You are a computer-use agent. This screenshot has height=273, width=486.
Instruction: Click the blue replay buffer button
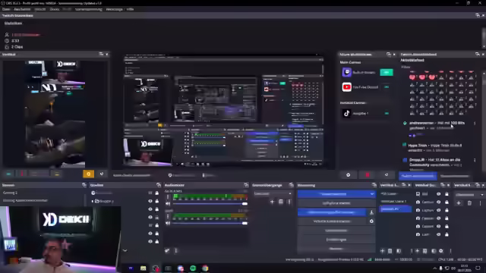coord(332,212)
